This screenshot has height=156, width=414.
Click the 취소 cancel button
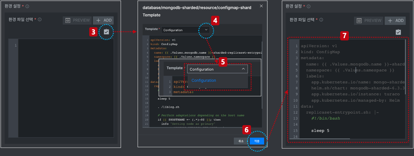point(241,141)
